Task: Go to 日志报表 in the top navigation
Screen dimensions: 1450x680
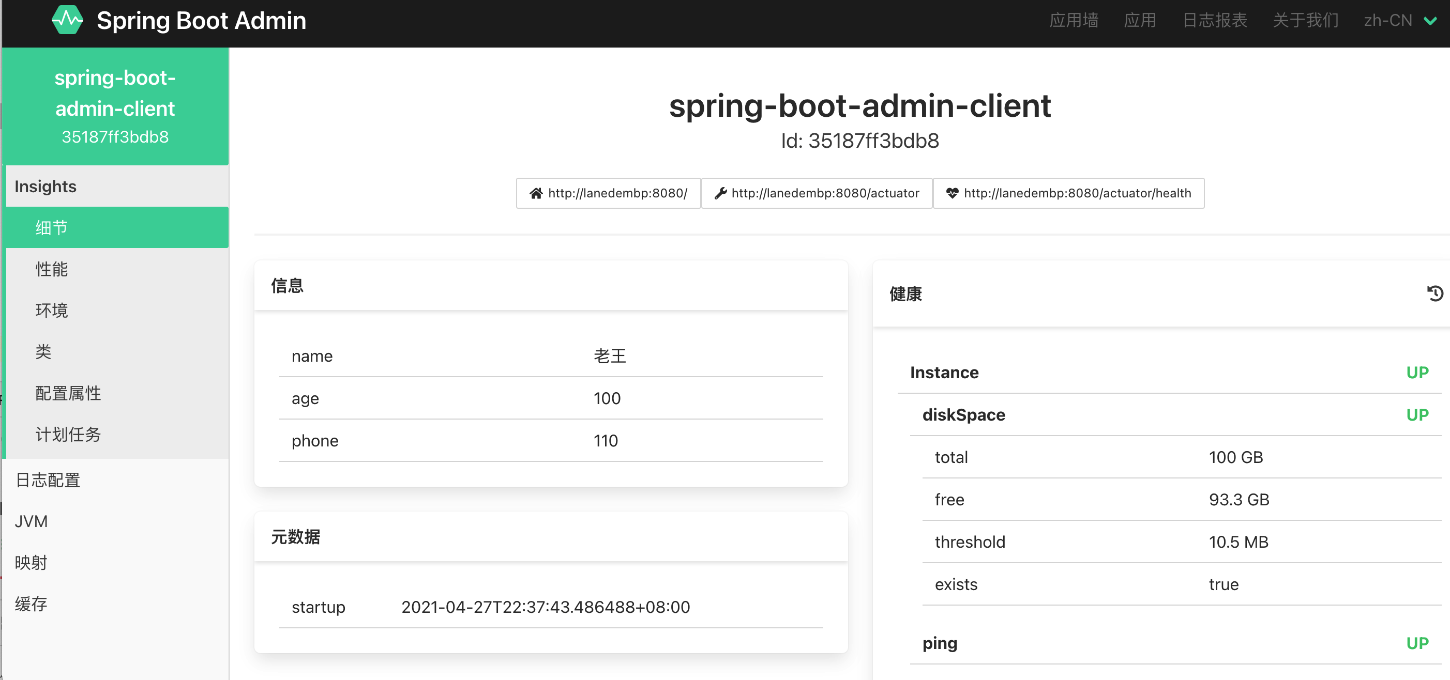Action: [1215, 20]
